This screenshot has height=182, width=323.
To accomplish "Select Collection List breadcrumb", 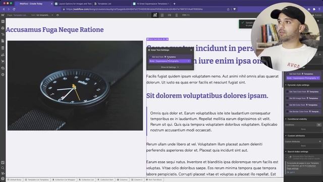I will pyautogui.click(x=86, y=180).
